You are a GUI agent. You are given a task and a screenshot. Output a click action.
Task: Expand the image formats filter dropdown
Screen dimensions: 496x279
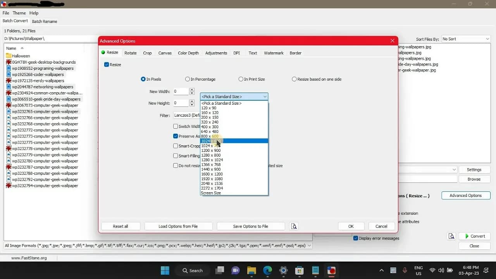tap(309, 245)
